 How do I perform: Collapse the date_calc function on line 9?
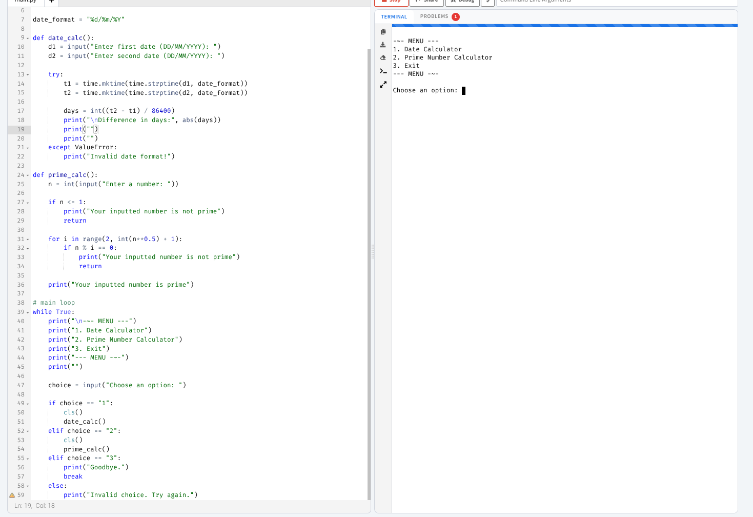click(28, 38)
